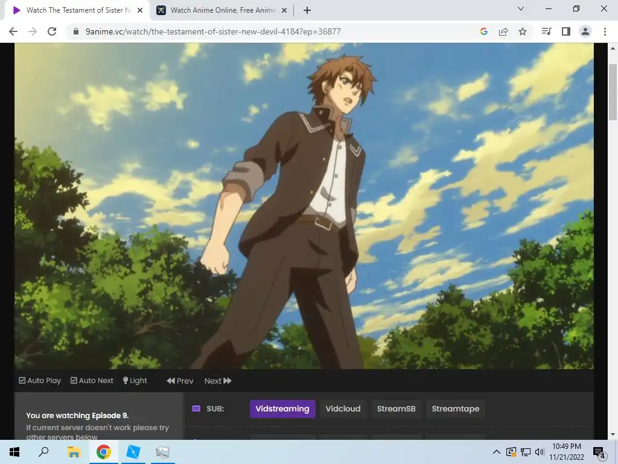This screenshot has width=618, height=464.
Task: Bookmark this page with the star
Action: pyautogui.click(x=523, y=31)
